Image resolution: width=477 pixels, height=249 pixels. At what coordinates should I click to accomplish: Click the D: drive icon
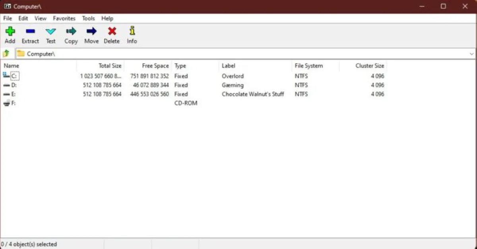[x=6, y=85]
